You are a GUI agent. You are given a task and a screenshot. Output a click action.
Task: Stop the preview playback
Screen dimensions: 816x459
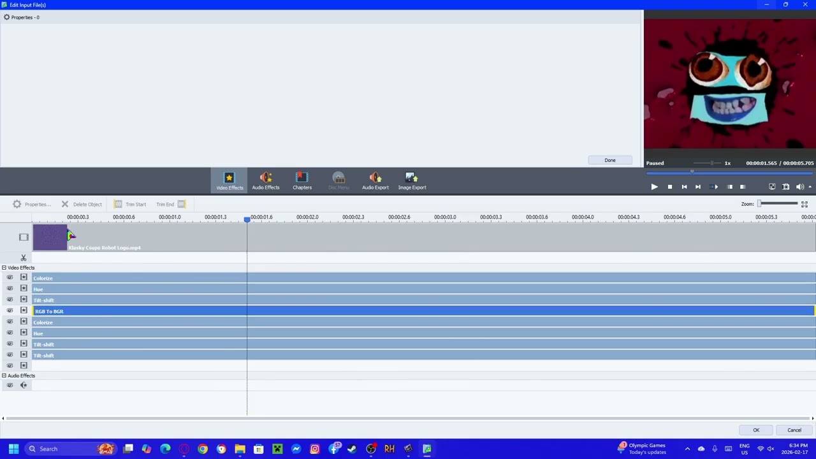tap(669, 187)
